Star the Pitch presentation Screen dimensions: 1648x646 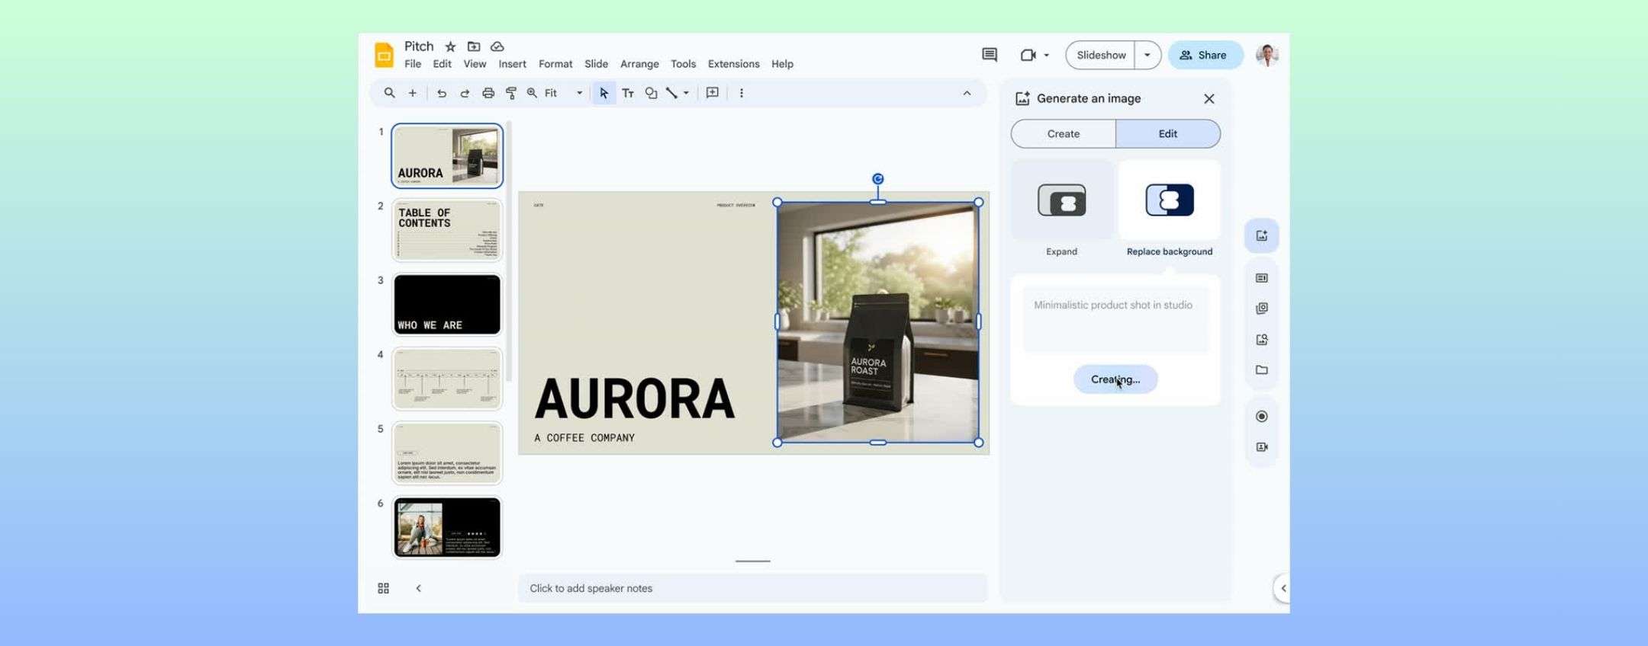click(x=450, y=46)
